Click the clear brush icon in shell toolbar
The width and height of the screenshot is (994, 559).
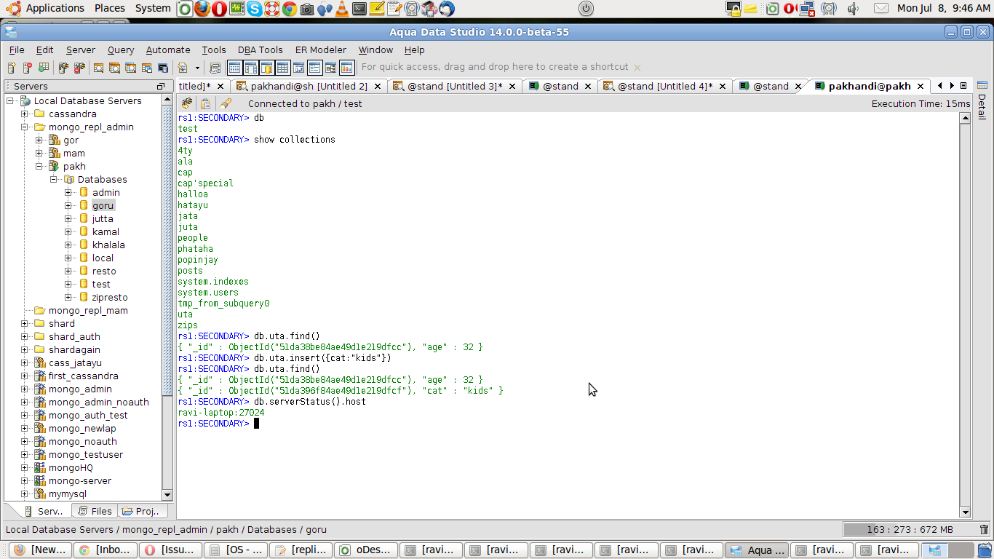[x=226, y=104]
